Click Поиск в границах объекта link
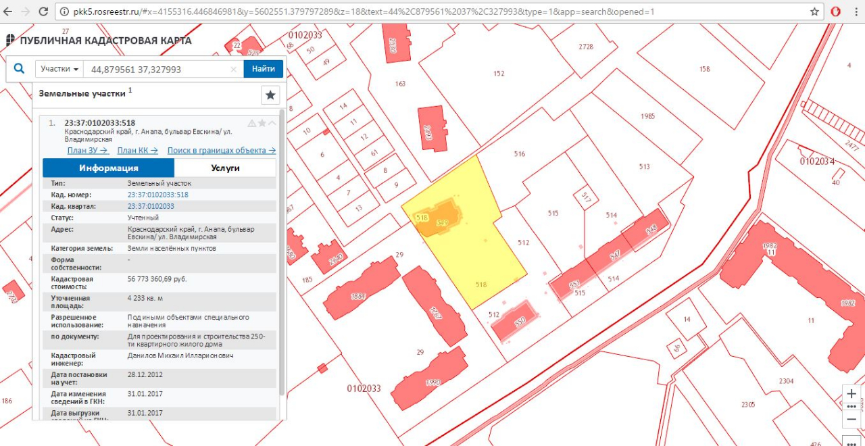865x446 pixels. 221,151
